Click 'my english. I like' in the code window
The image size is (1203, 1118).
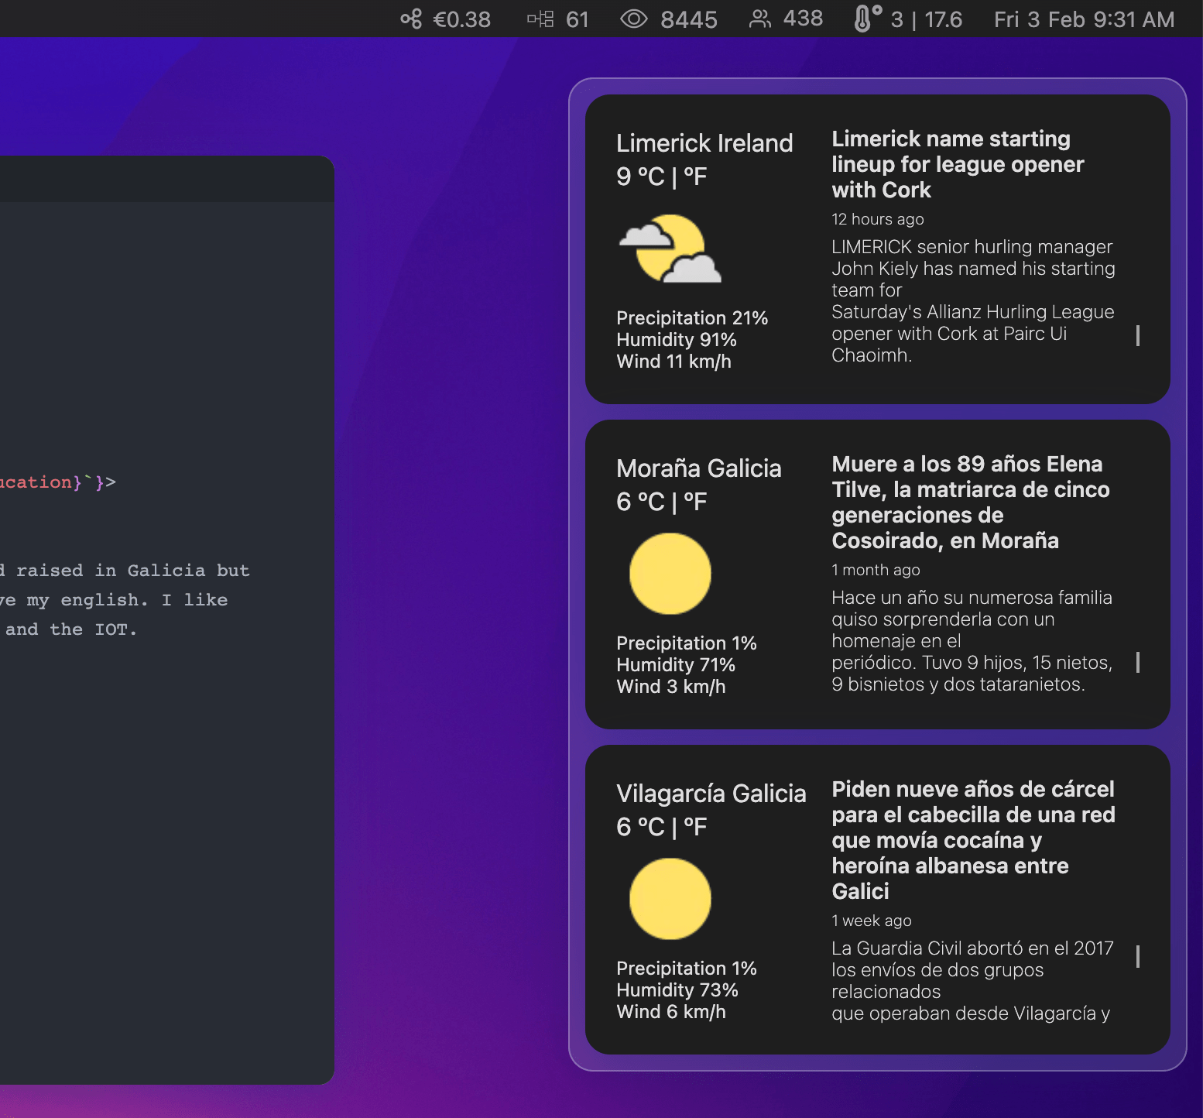(x=127, y=600)
